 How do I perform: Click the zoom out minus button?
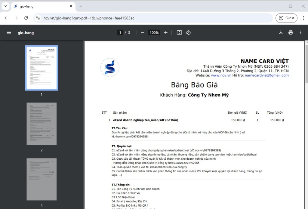[x=143, y=32]
